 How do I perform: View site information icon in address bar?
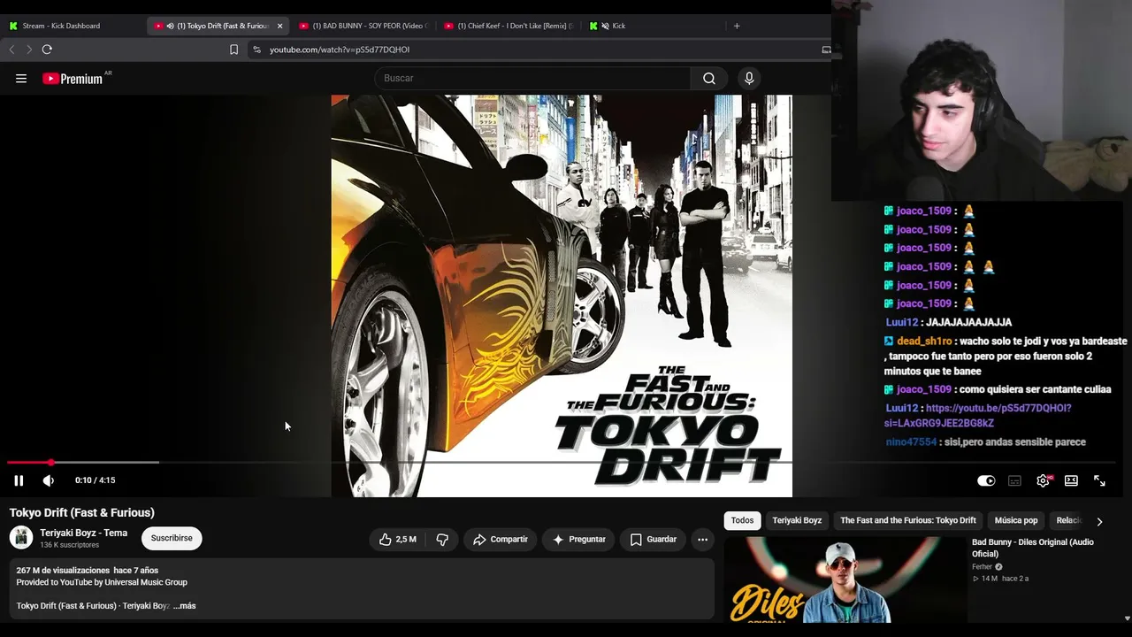pyautogui.click(x=256, y=50)
